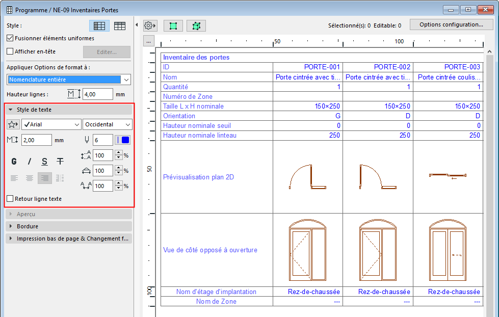Select the first table style layout icon
499x317 pixels.
click(x=99, y=26)
